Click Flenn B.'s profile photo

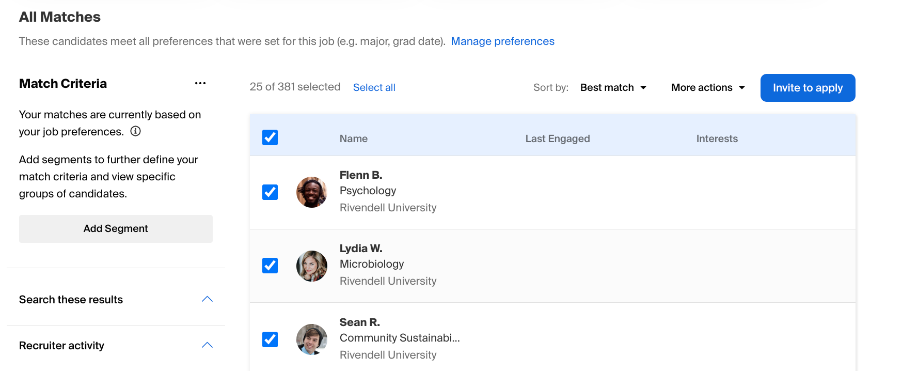[x=311, y=192]
